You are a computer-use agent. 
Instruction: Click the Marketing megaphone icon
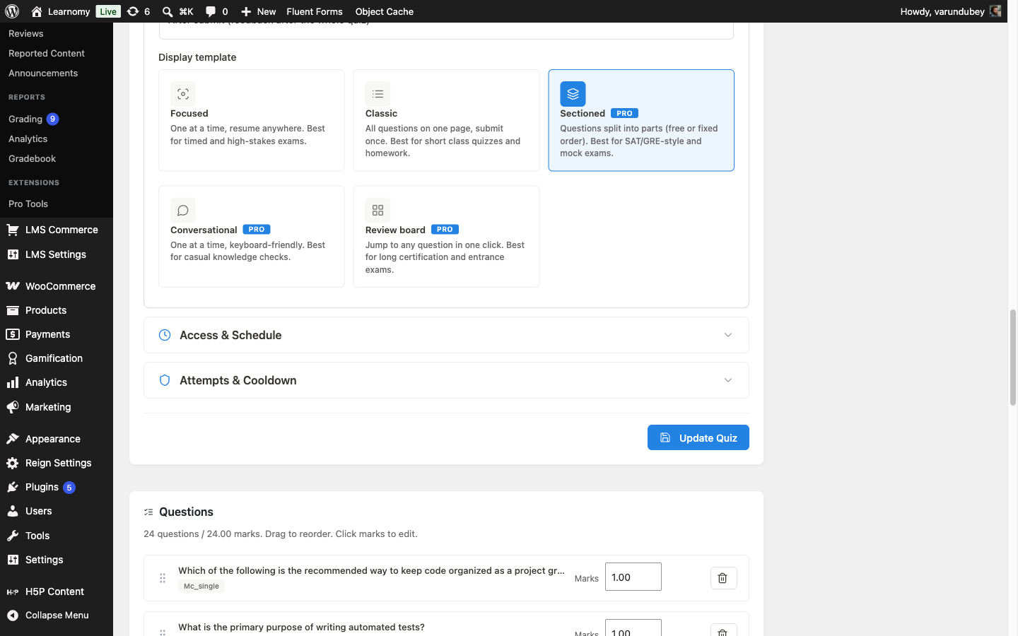pos(13,407)
